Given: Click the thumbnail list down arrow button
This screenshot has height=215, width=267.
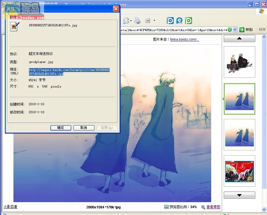Looking at the screenshot, I should 239,195.
